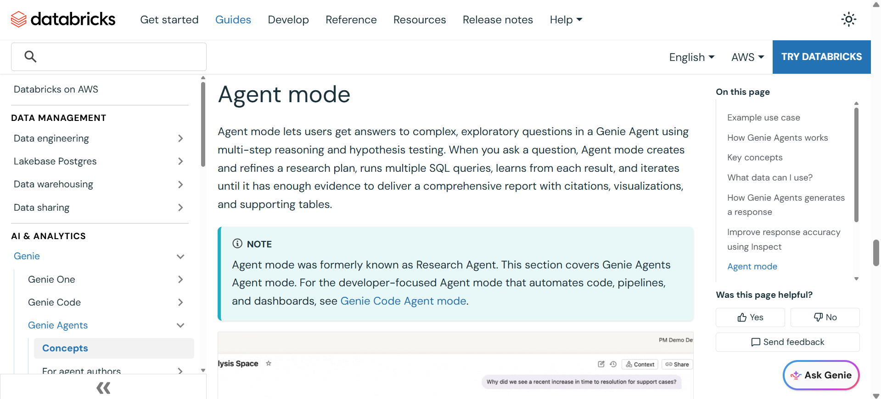Open the Reference menu item
Screen dimensions: 881x399
pyautogui.click(x=351, y=20)
